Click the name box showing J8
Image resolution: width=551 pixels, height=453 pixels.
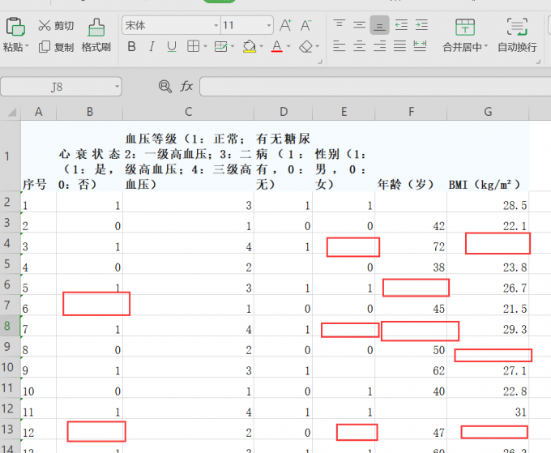tap(57, 87)
